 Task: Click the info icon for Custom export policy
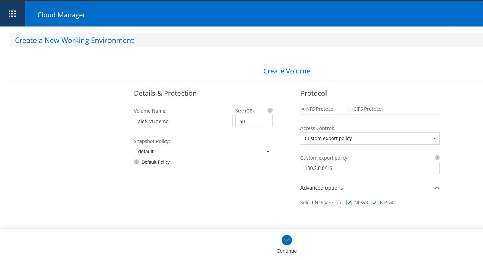click(x=437, y=158)
